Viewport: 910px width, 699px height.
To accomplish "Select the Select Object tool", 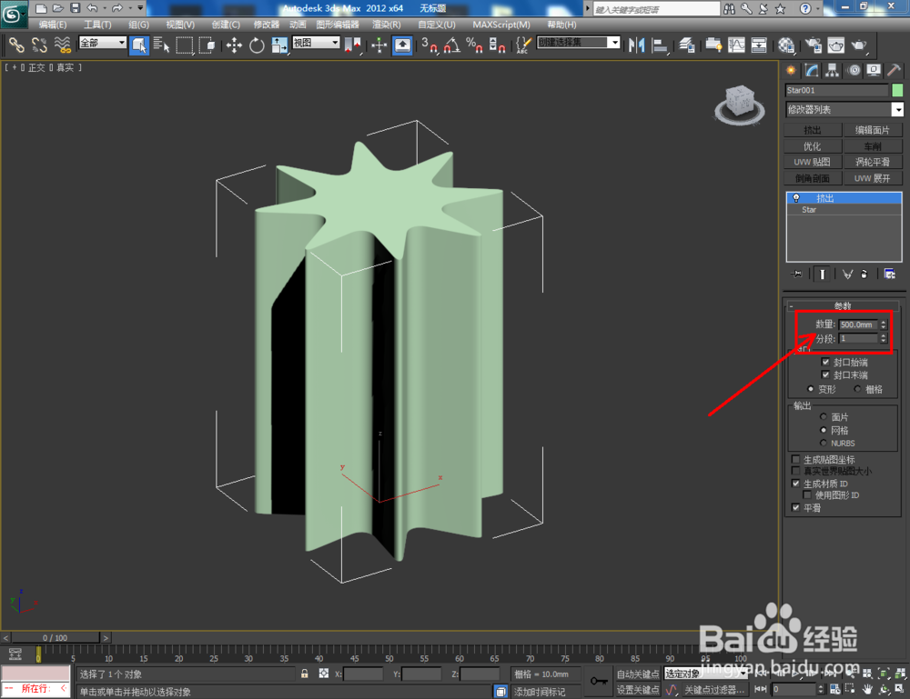I will coord(139,45).
